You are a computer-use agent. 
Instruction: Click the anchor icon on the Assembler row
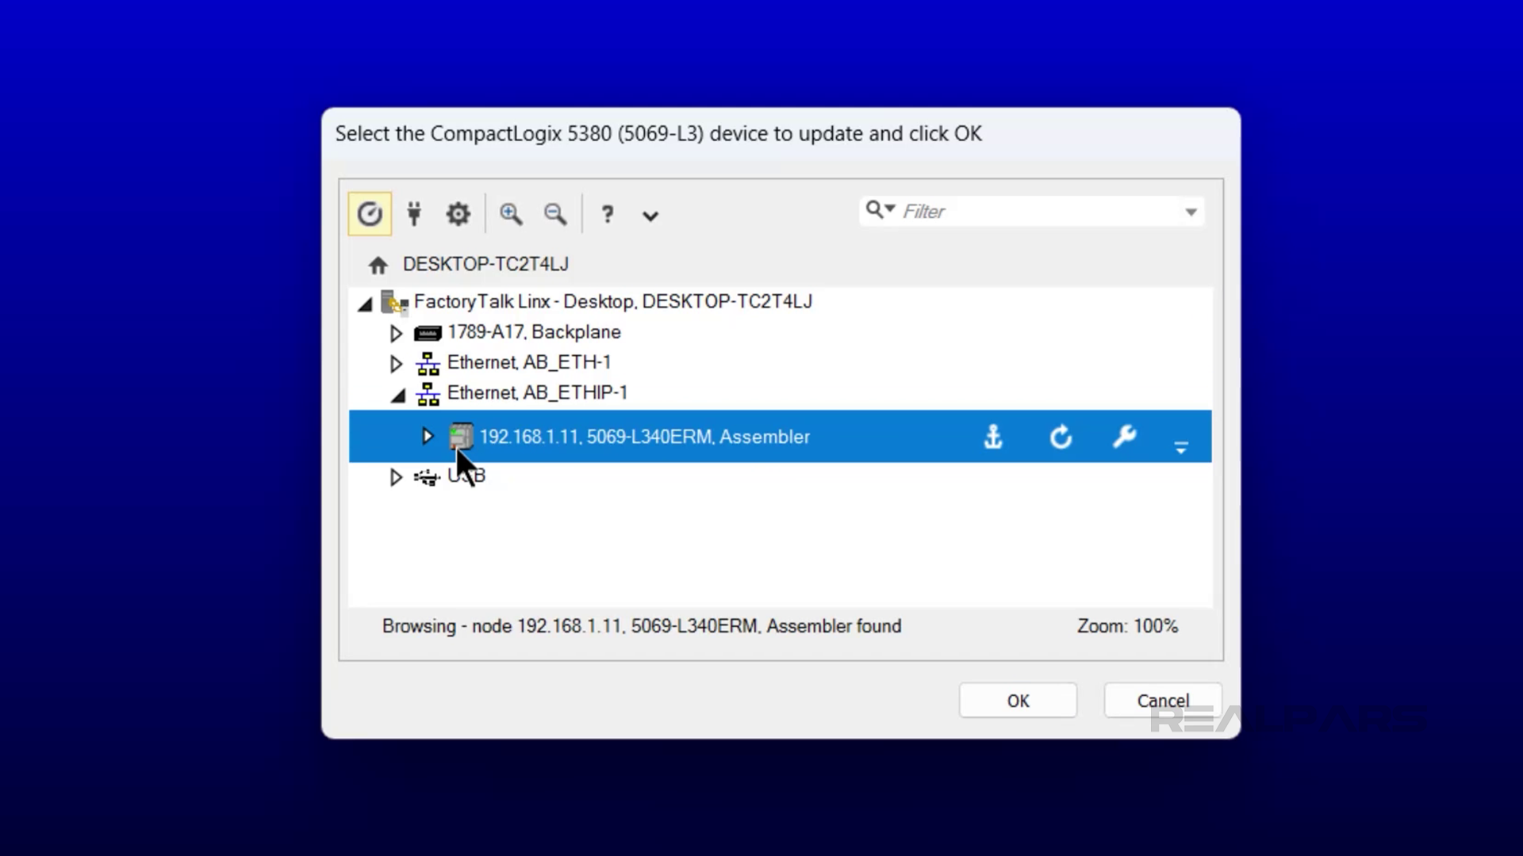[x=993, y=437]
